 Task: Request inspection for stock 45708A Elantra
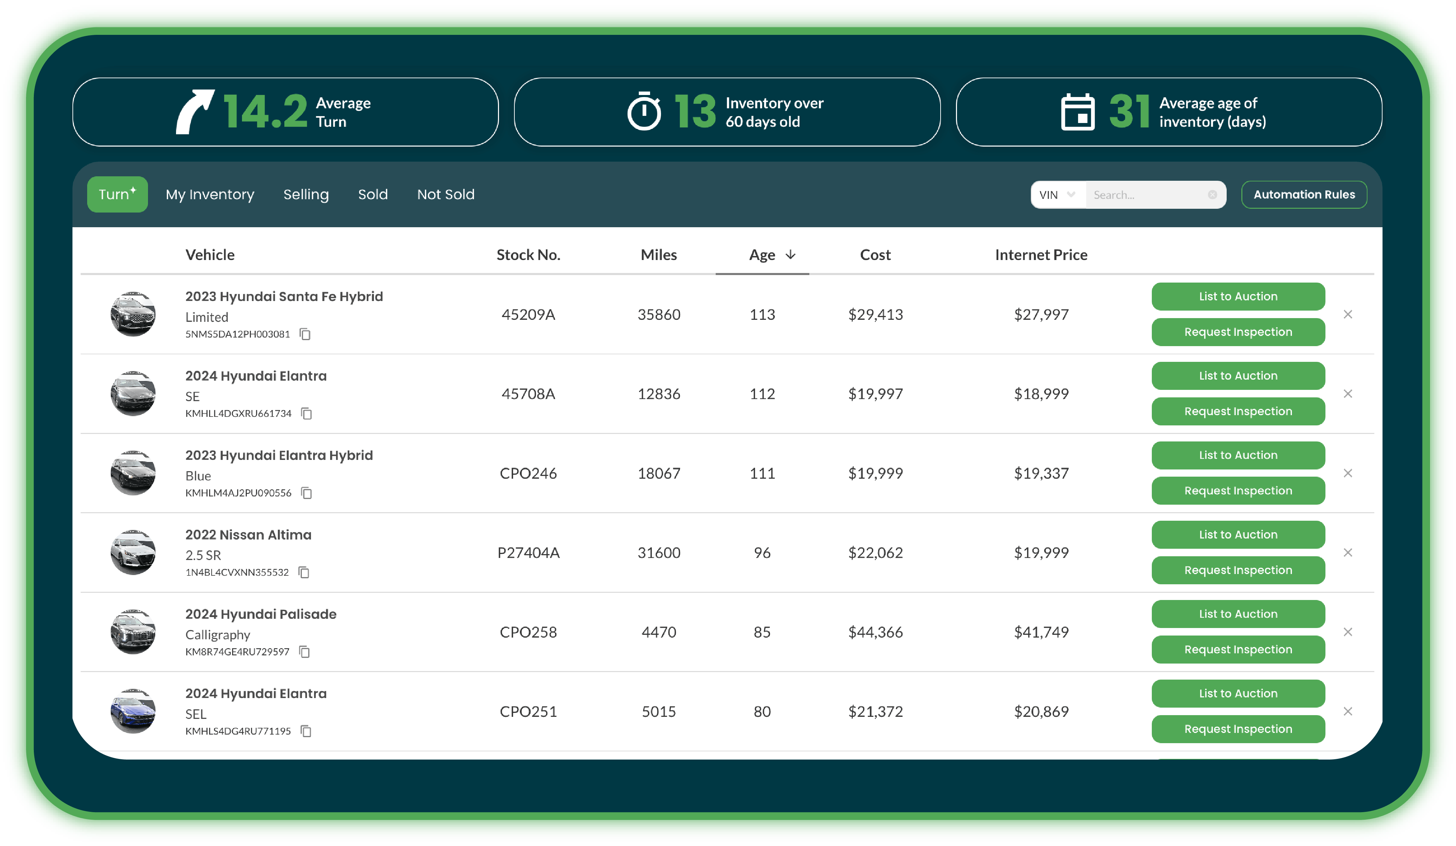click(x=1238, y=411)
